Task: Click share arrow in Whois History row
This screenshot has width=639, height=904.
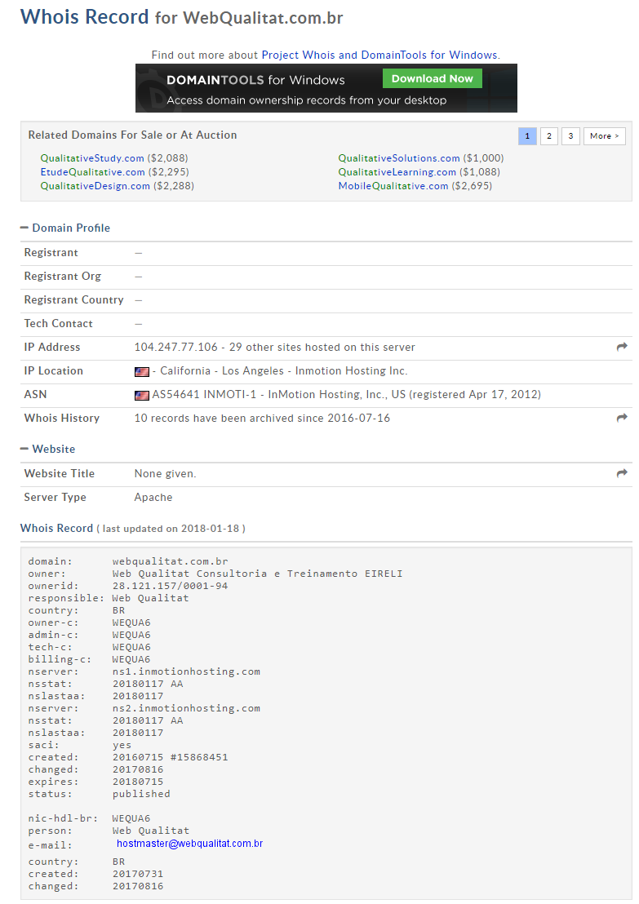Action: (x=622, y=418)
